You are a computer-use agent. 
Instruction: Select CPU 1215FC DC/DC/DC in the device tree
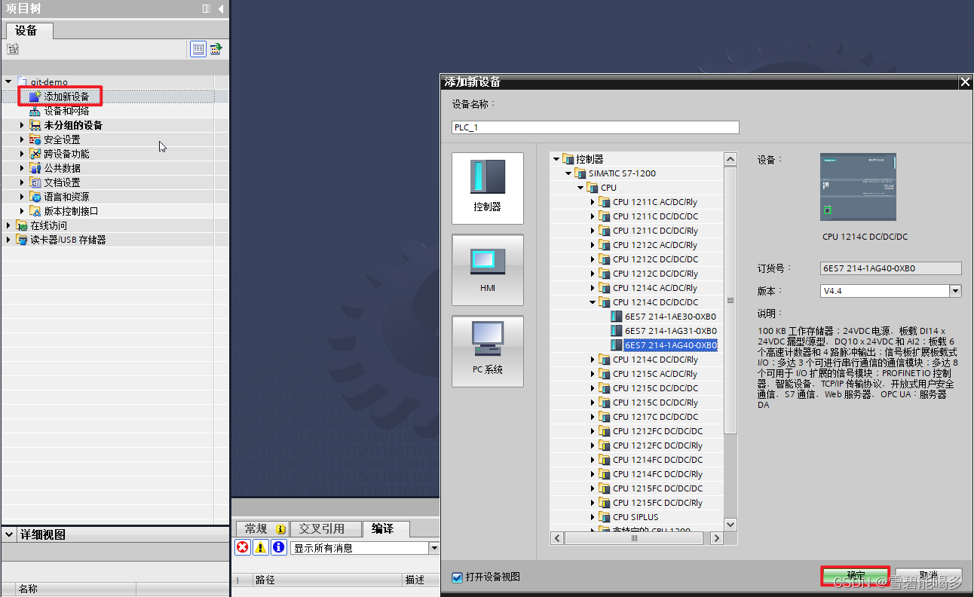(657, 488)
